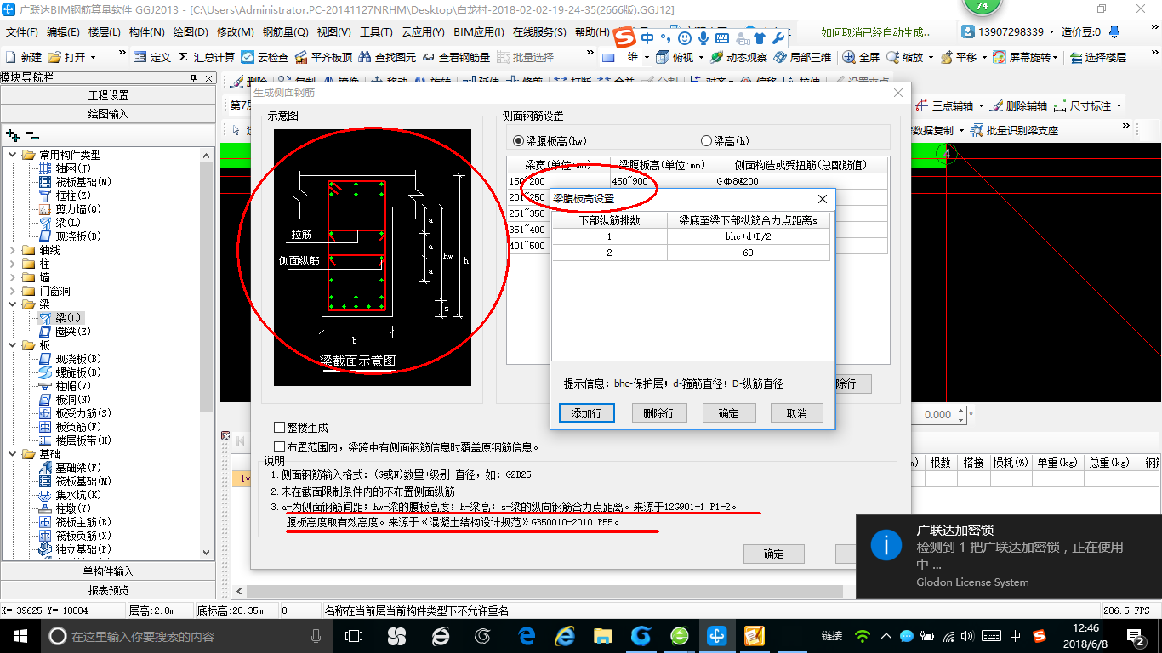Select 独立基础(P) in the tree

pos(75,549)
